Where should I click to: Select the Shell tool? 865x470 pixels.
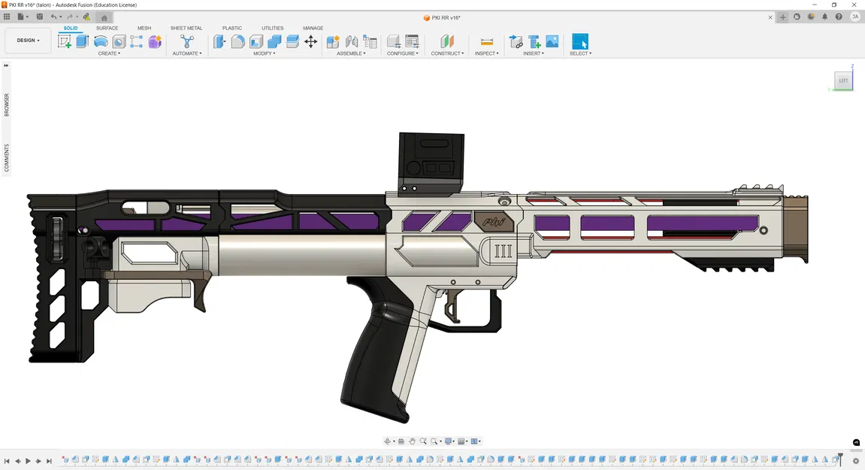[x=256, y=41]
